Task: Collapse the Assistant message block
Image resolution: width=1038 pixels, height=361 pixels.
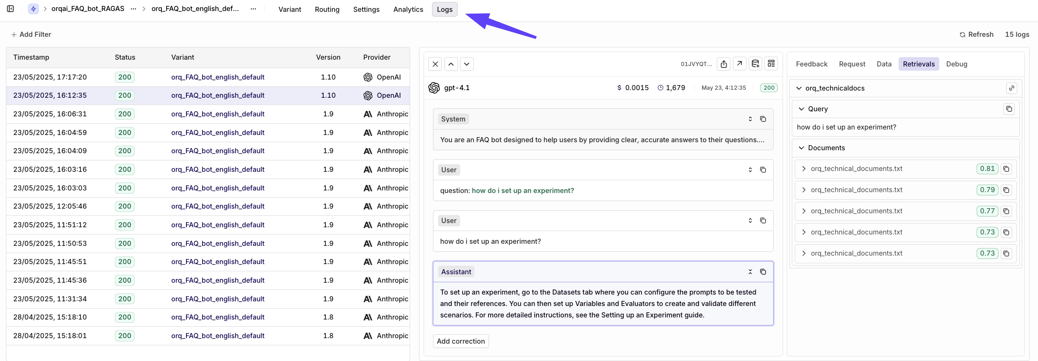Action: 750,272
